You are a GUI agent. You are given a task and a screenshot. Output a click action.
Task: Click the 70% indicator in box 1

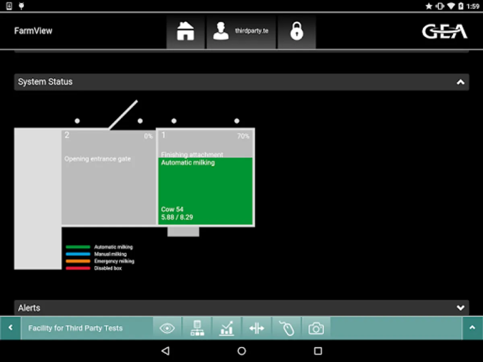(x=243, y=136)
